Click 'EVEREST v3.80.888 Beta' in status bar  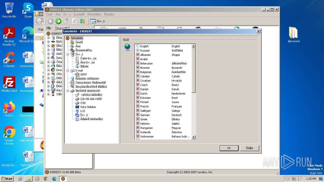tap(65, 172)
